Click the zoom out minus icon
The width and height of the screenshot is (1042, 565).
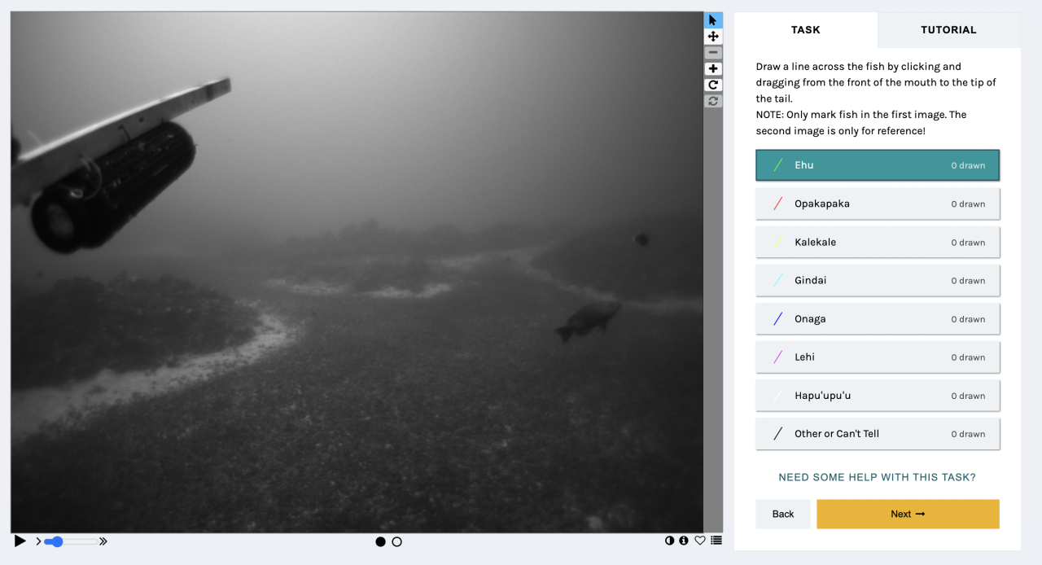713,52
